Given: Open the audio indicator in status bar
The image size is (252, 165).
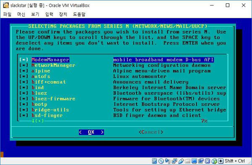Looking at the screenshot, I should 168,161.
